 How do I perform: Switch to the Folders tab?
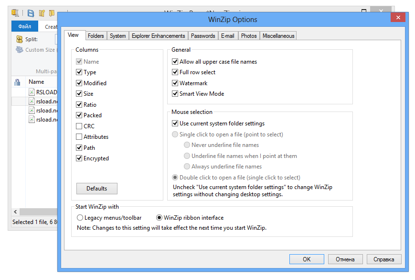coord(96,36)
